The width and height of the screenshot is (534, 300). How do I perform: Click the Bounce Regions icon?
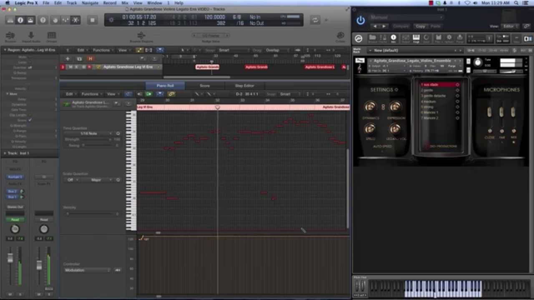tap(141, 36)
